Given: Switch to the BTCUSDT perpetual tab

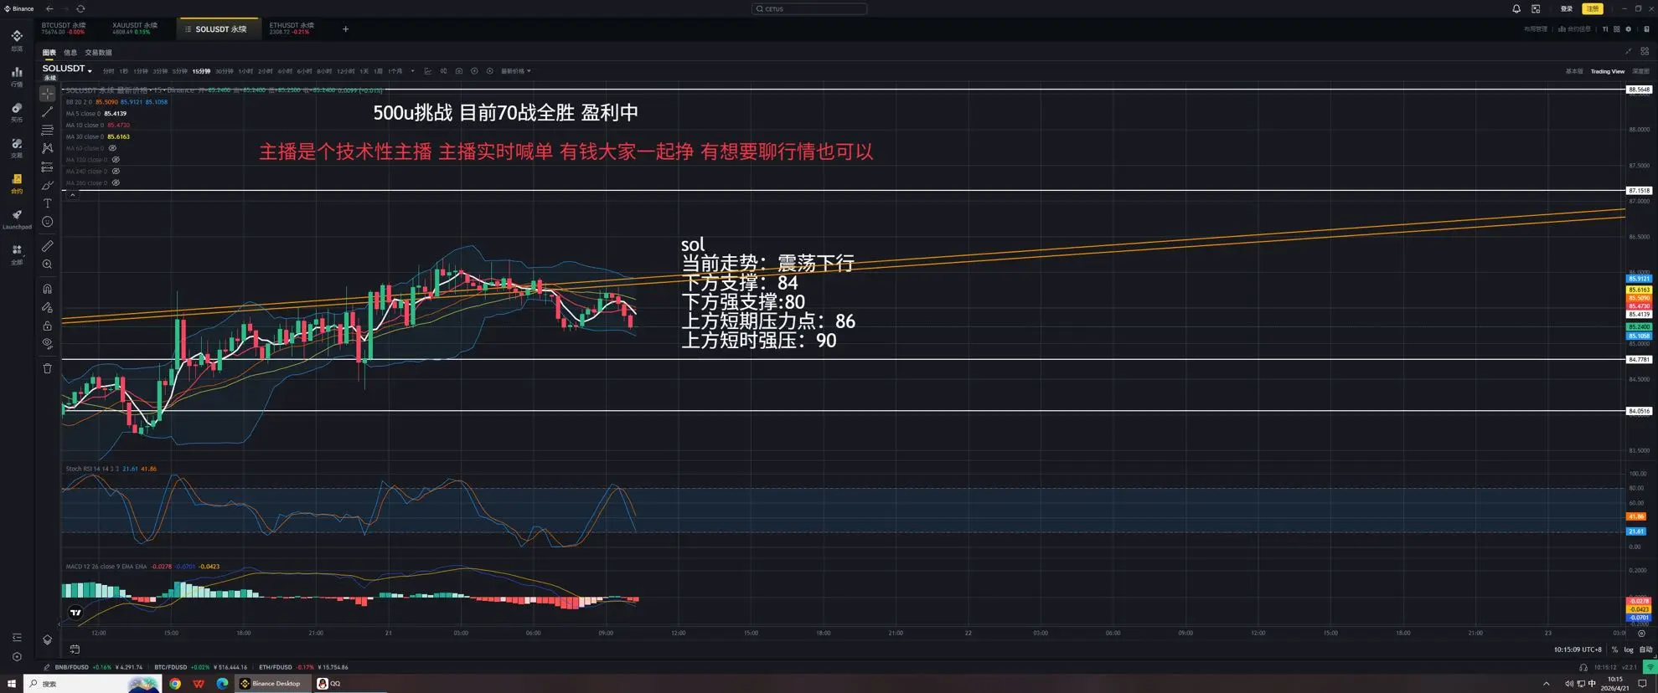Looking at the screenshot, I should (x=65, y=28).
